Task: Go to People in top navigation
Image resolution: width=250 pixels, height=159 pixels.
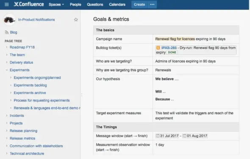Action: pos(75,5)
